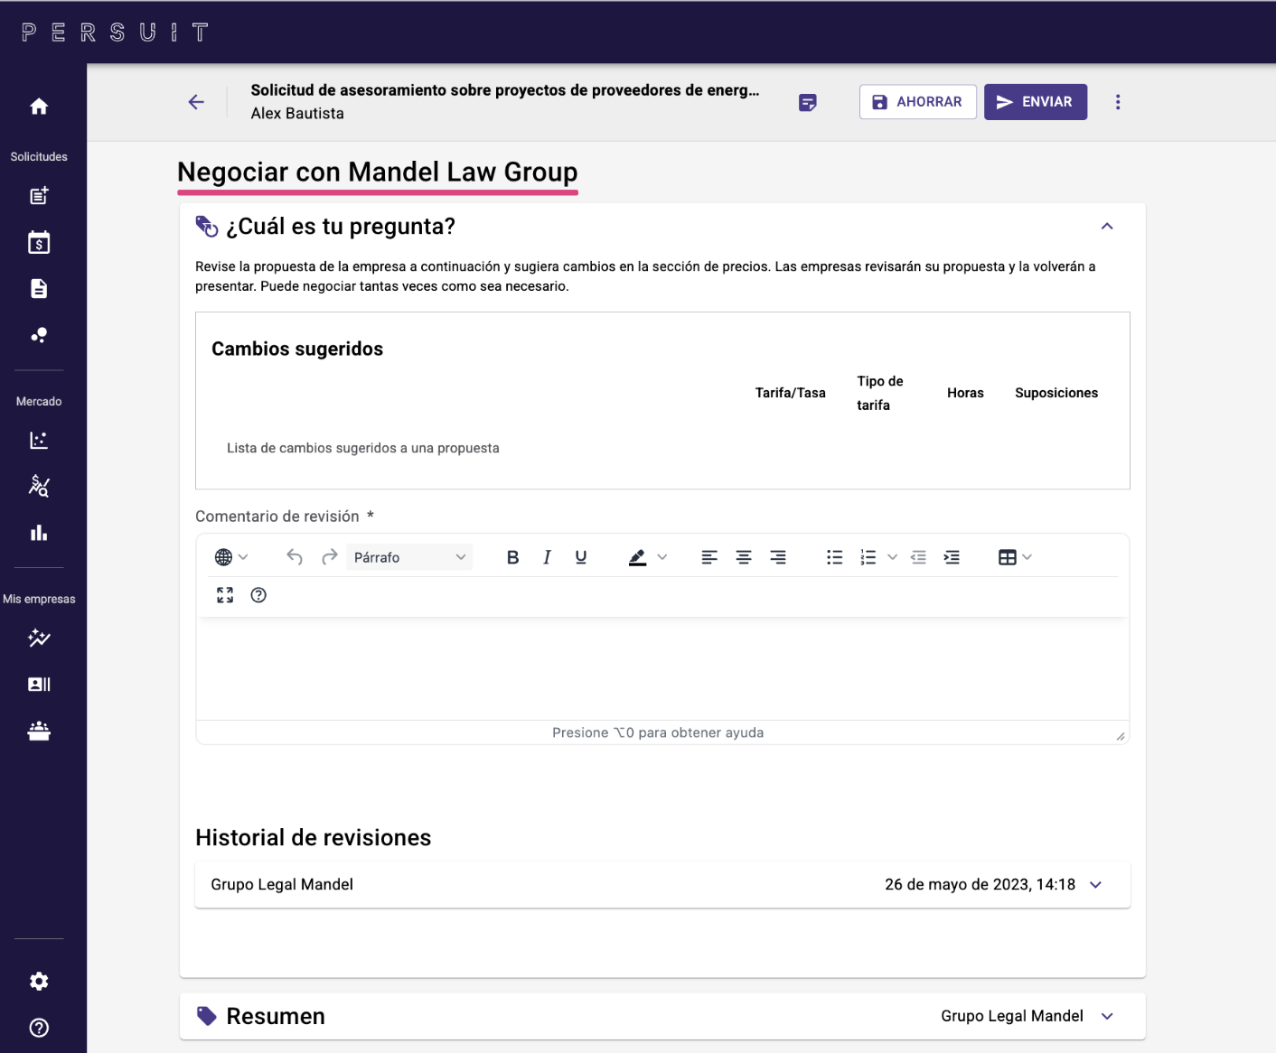Open the help question mark in sidebar
This screenshot has height=1053, width=1276.
point(39,1028)
